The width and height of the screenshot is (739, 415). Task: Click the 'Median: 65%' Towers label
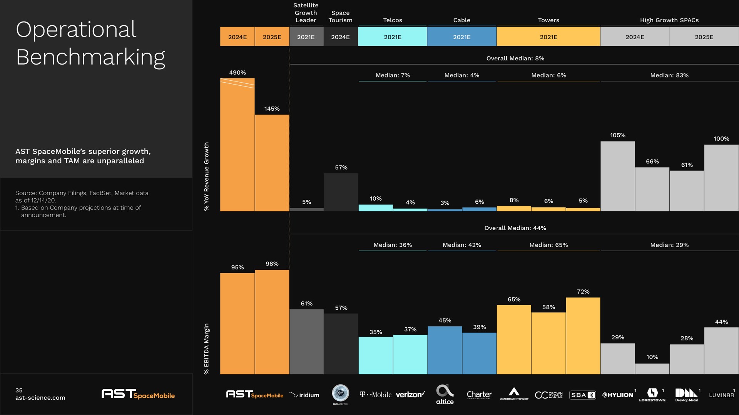click(x=548, y=245)
